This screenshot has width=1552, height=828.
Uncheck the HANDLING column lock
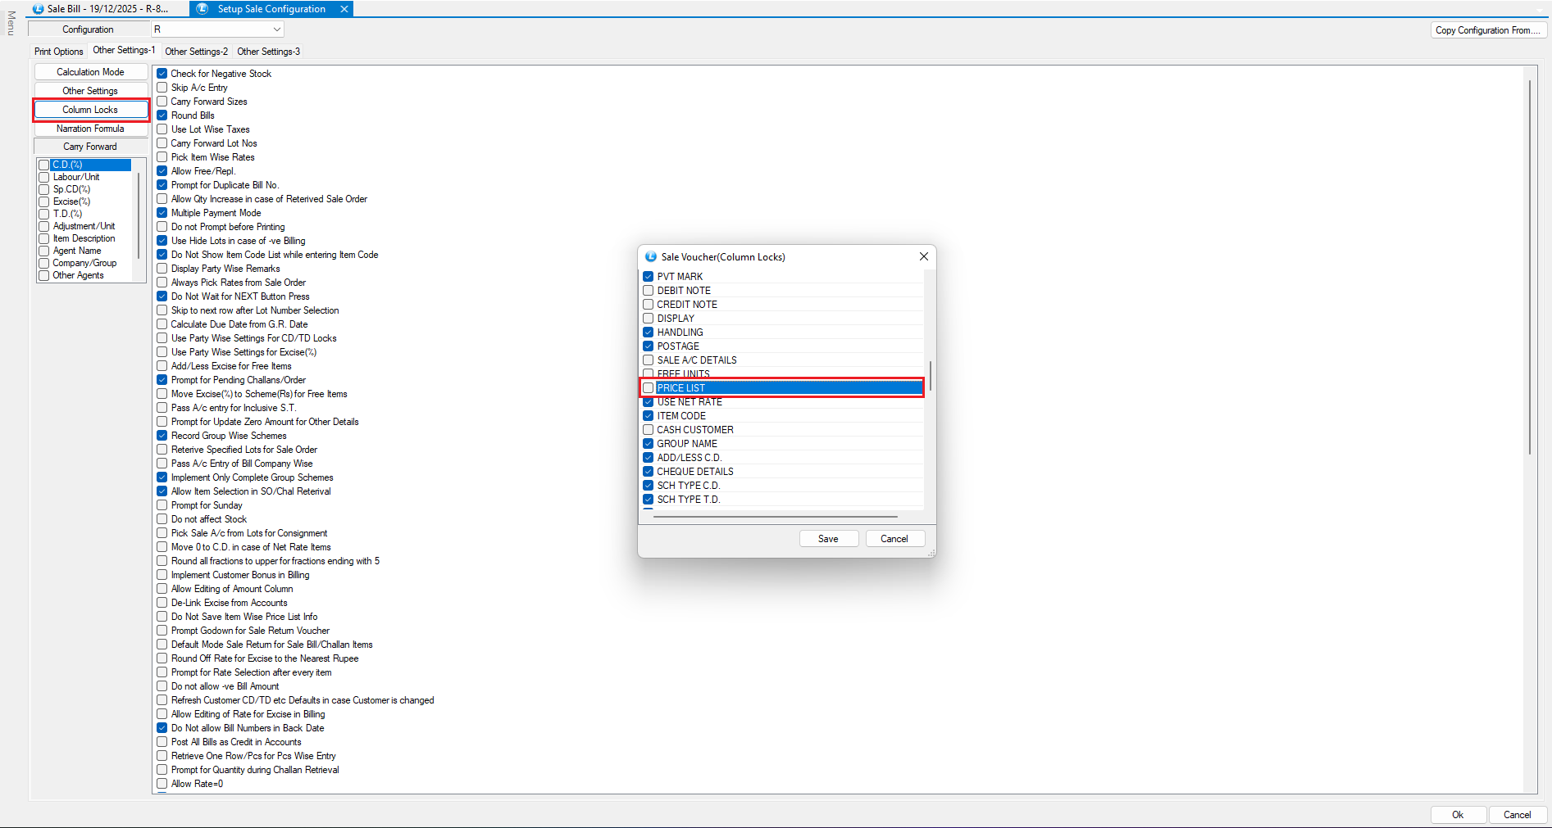click(x=649, y=333)
